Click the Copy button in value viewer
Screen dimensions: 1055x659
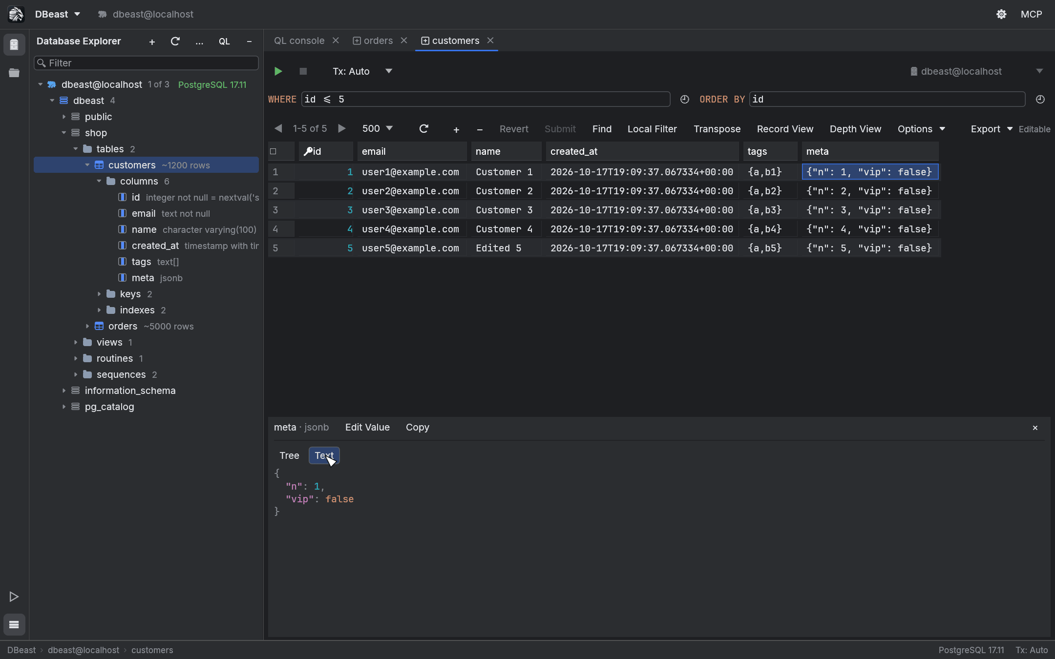point(418,427)
